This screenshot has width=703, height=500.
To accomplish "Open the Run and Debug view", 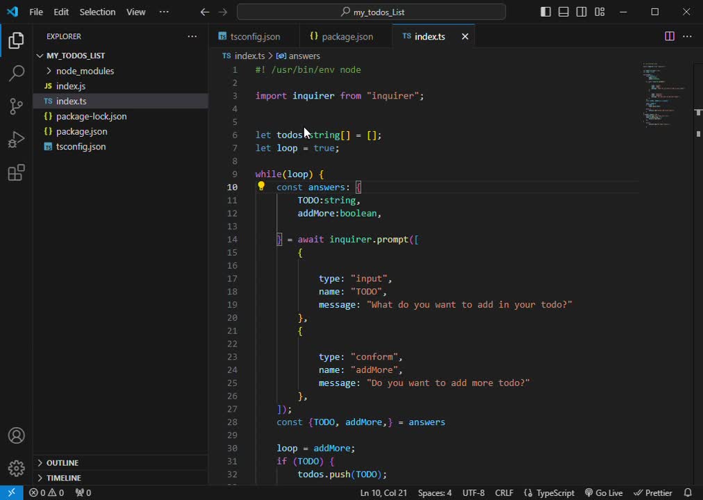I will [16, 140].
